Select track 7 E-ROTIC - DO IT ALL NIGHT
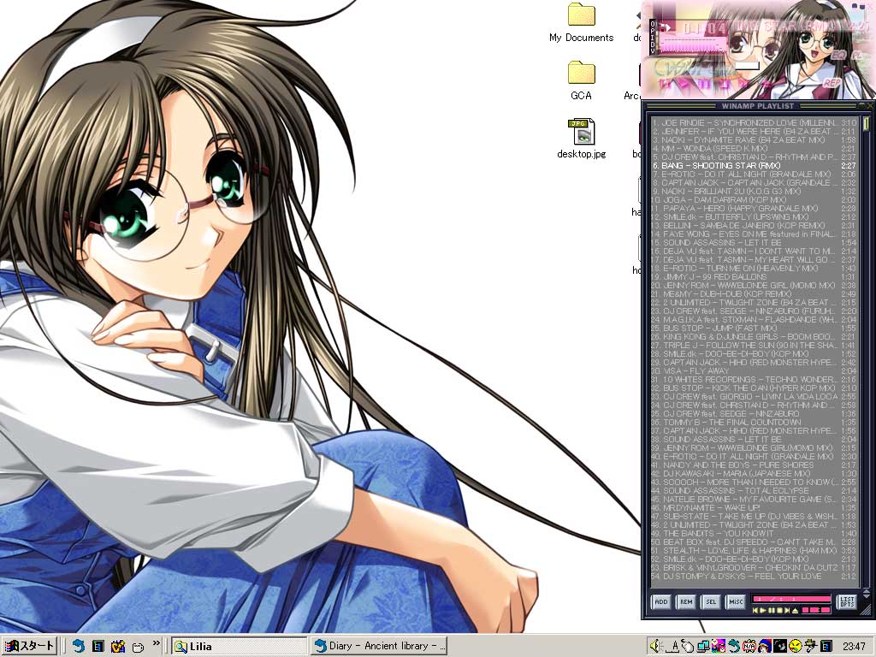Viewport: 876px width, 657px height. pyautogui.click(x=755, y=174)
